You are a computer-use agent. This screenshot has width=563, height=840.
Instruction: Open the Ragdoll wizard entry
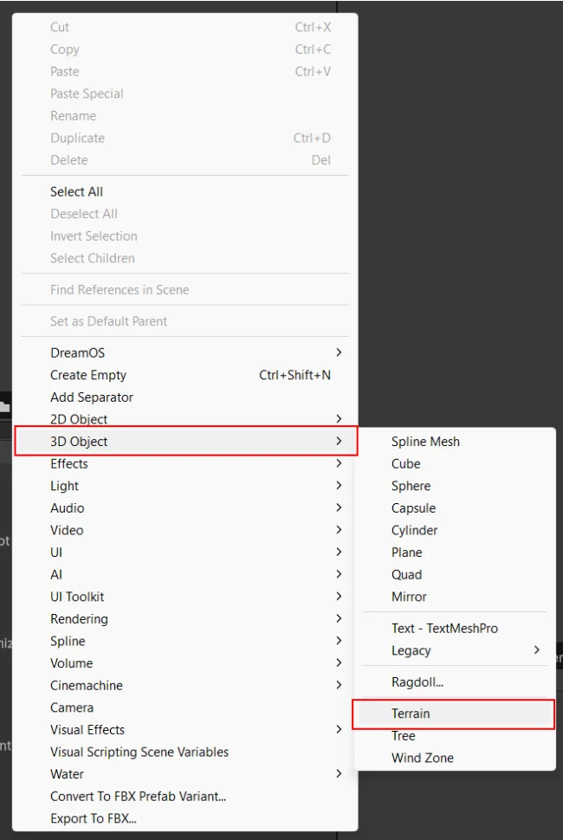[x=455, y=682]
